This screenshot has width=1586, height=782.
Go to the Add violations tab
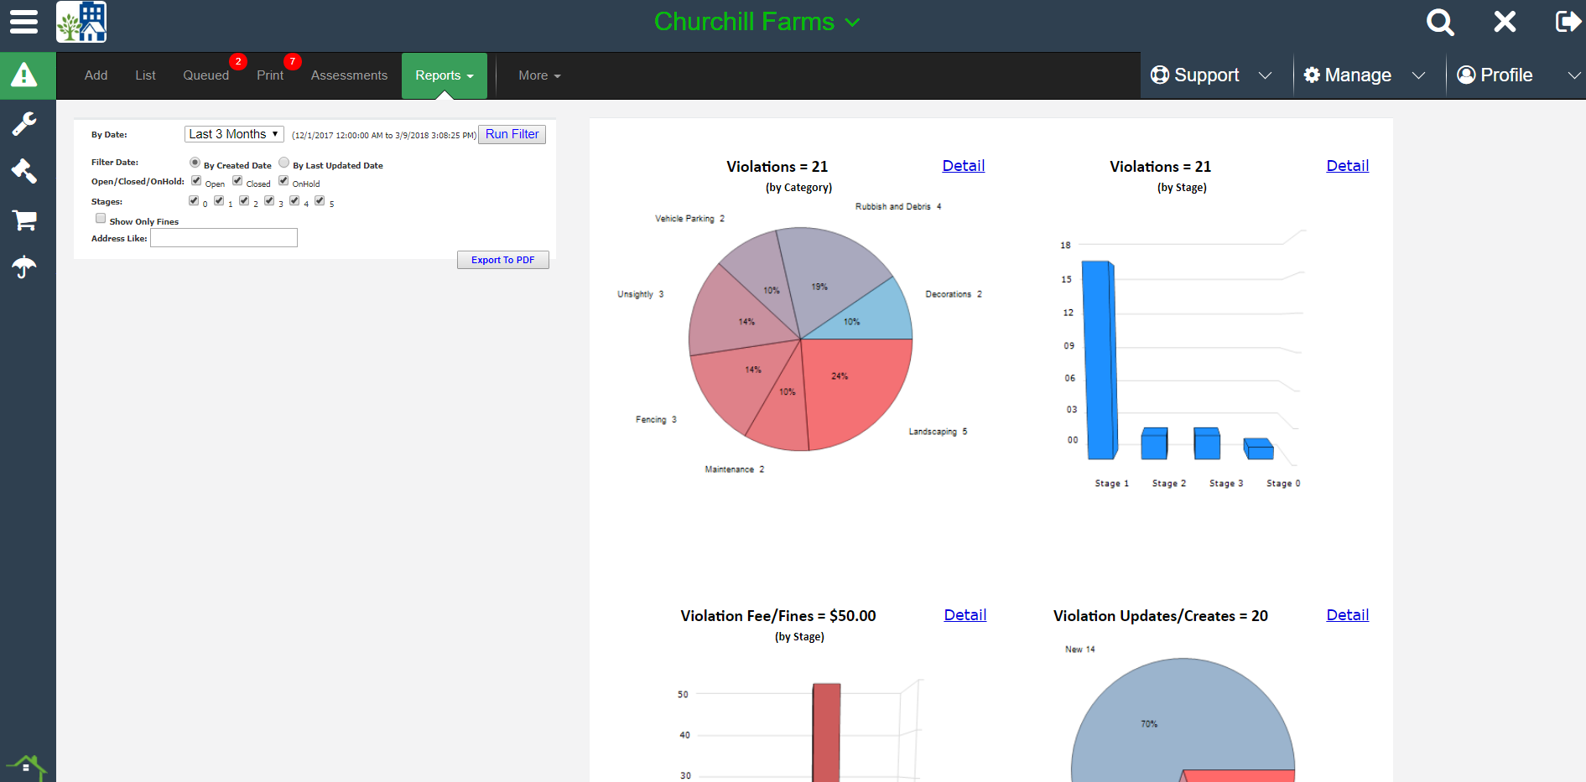click(96, 75)
